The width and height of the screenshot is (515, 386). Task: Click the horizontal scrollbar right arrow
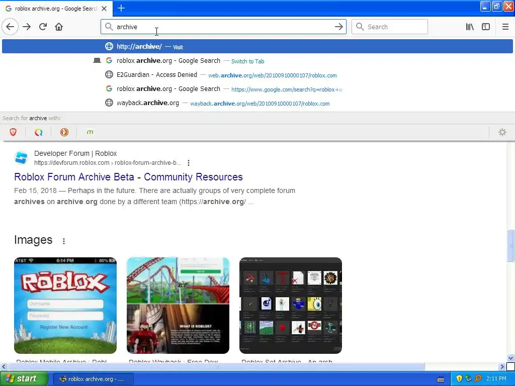coord(502,366)
